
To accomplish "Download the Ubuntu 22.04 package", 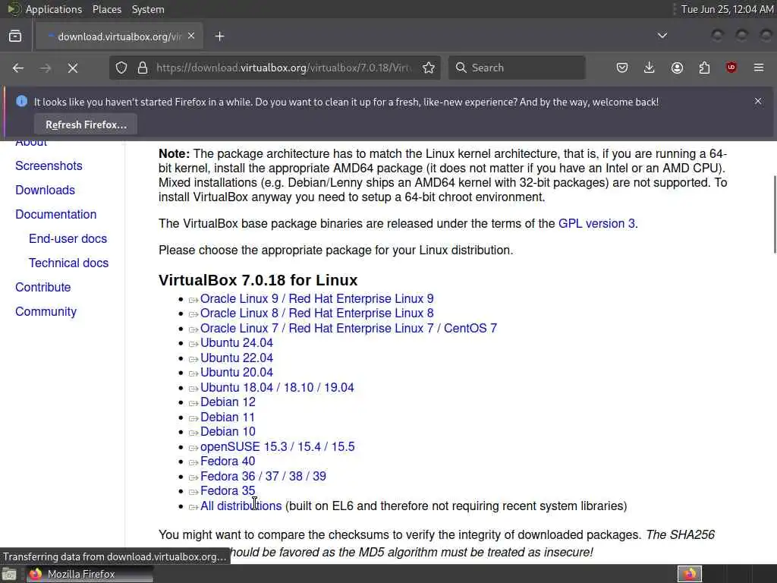I will click(x=237, y=358).
